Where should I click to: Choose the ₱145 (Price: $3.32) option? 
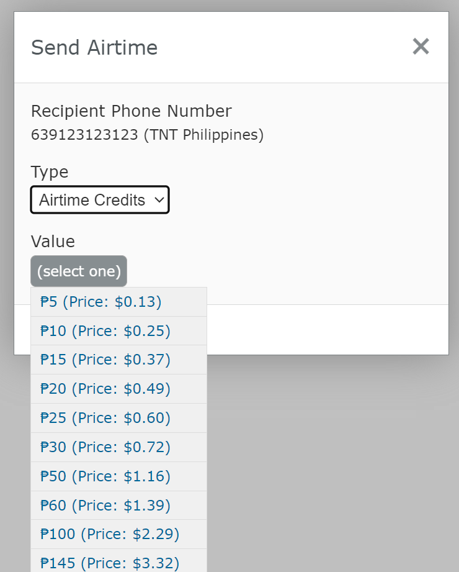[x=118, y=561]
